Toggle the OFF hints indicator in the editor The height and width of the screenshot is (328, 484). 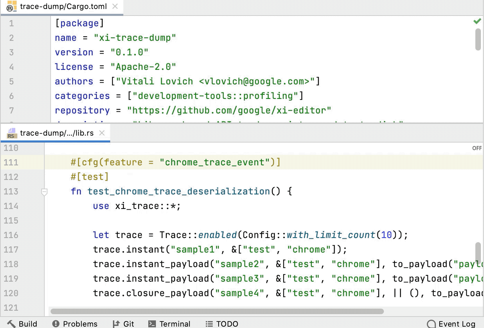click(477, 148)
